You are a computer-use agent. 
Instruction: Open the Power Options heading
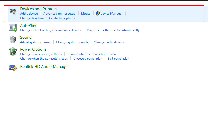(33, 49)
